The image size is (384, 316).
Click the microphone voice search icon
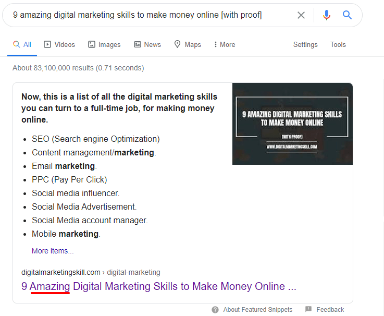[x=327, y=15]
